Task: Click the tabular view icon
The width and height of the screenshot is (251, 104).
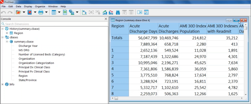Action: (54, 12)
